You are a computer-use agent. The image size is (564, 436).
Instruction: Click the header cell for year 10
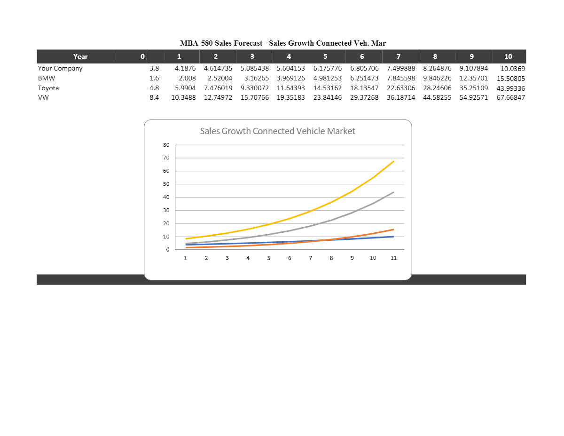click(x=509, y=56)
